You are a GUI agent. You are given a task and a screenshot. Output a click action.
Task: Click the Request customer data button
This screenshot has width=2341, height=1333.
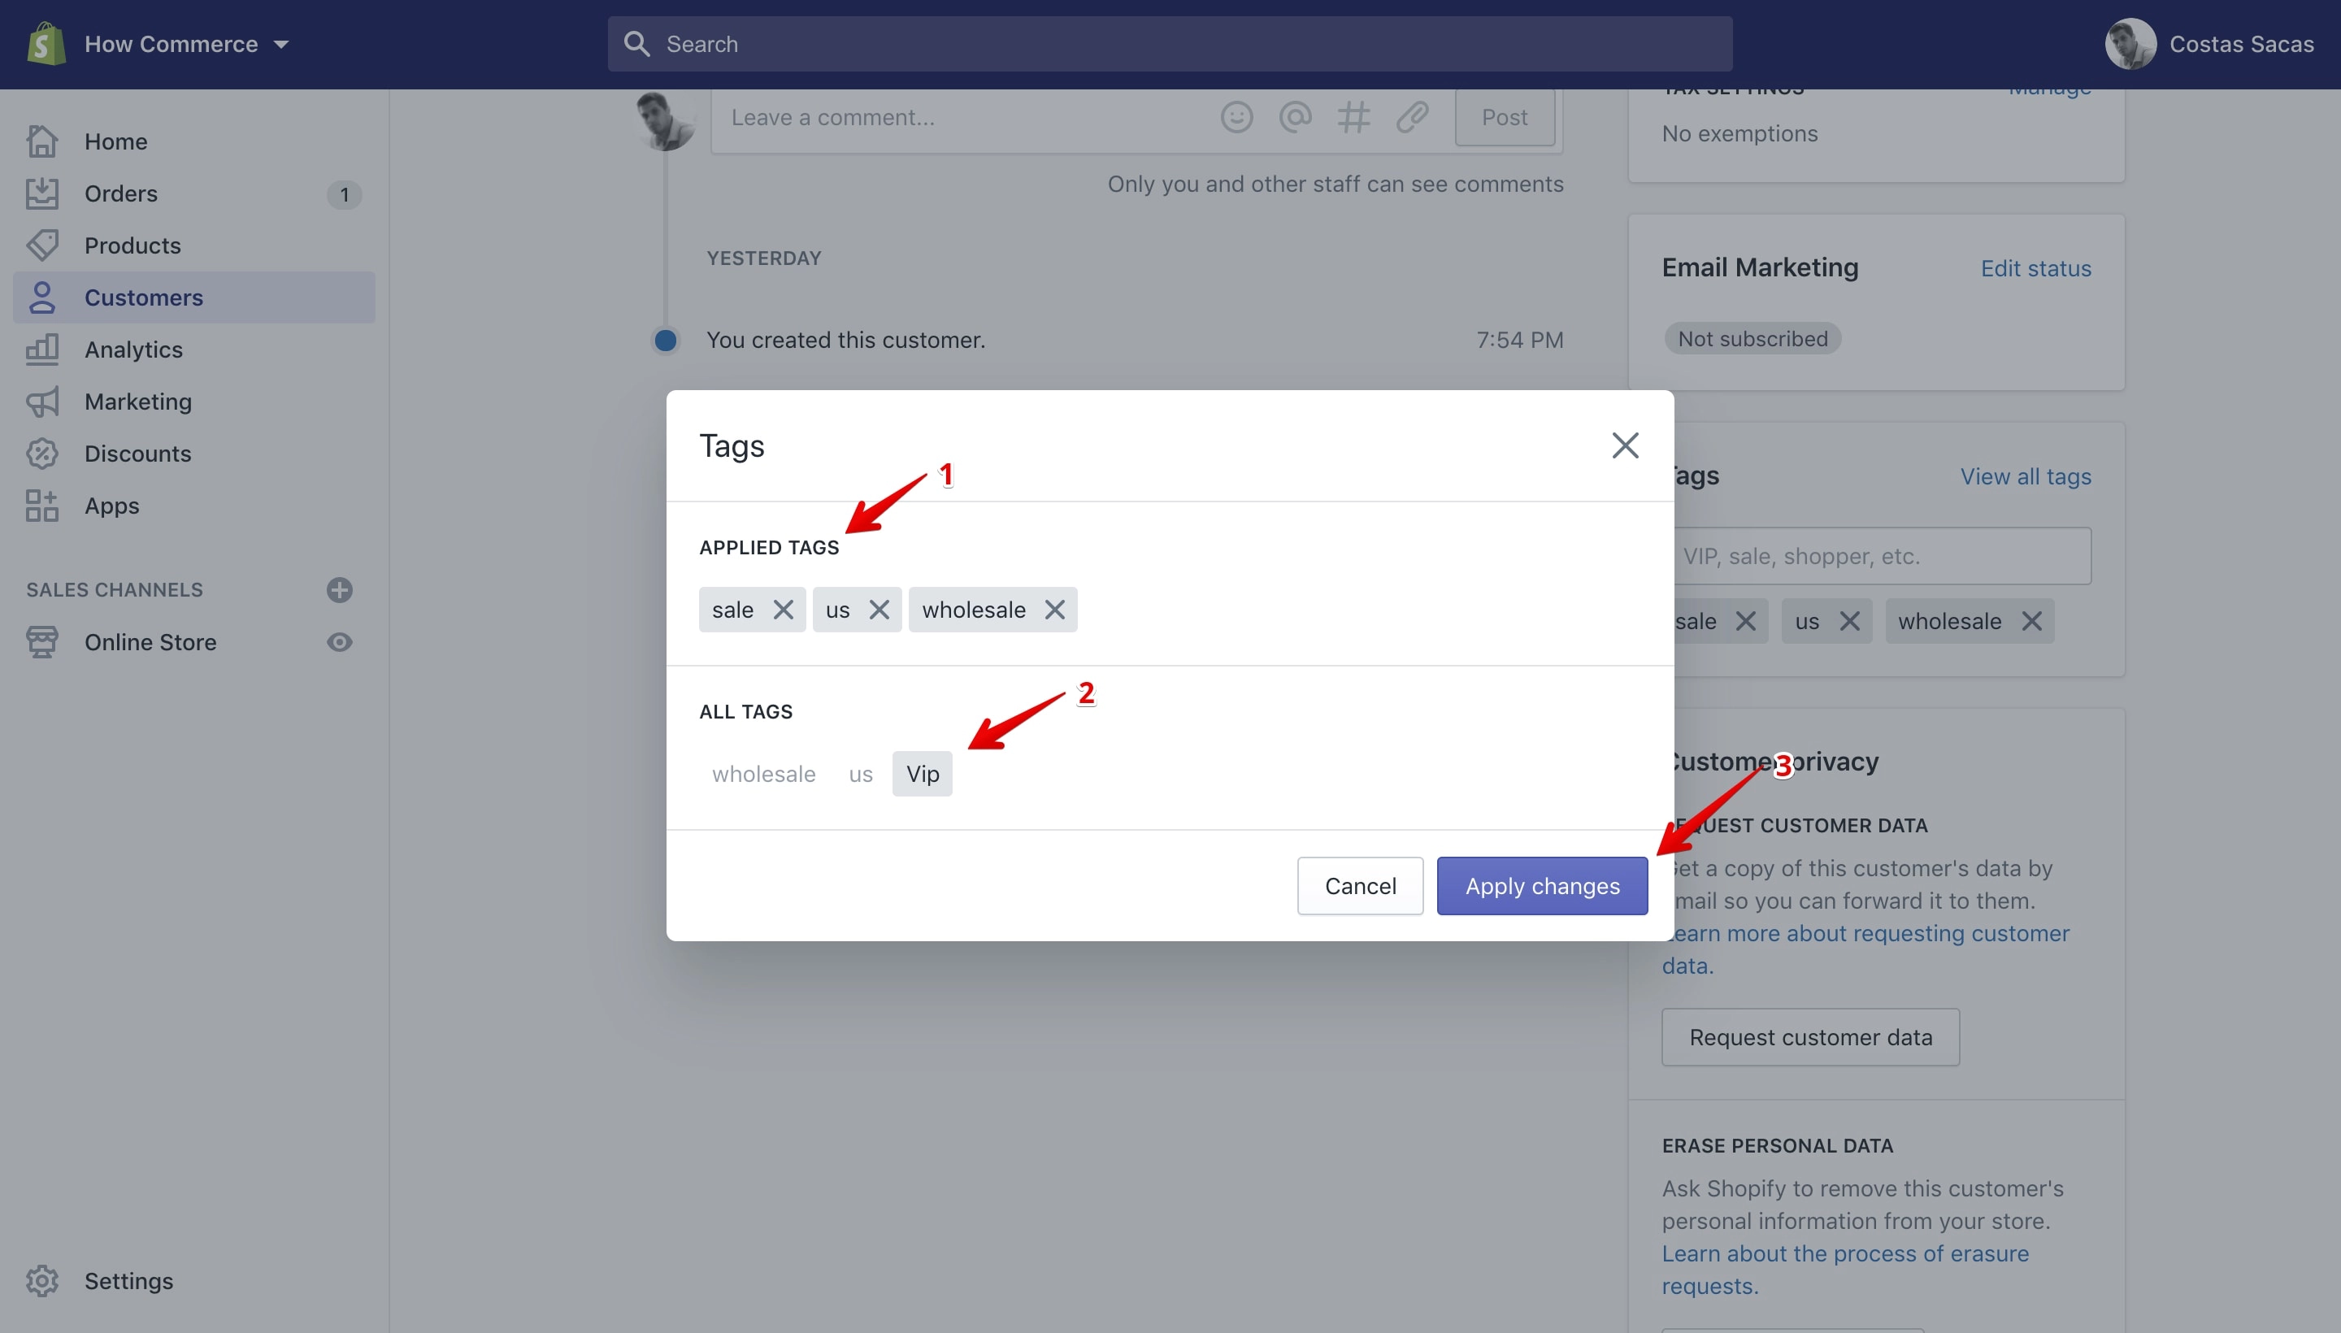tap(1810, 1037)
